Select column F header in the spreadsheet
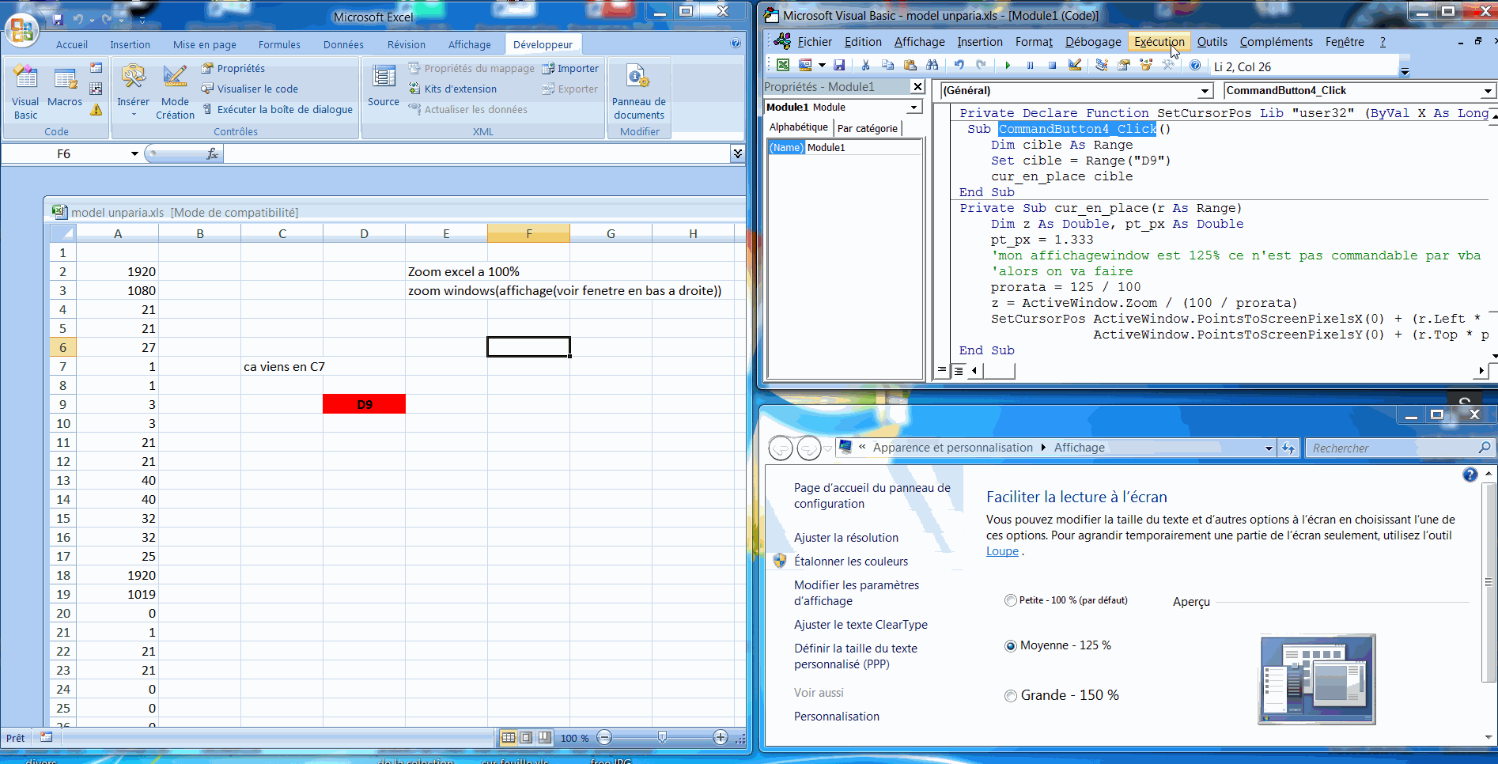The width and height of the screenshot is (1498, 764). pyautogui.click(x=528, y=233)
